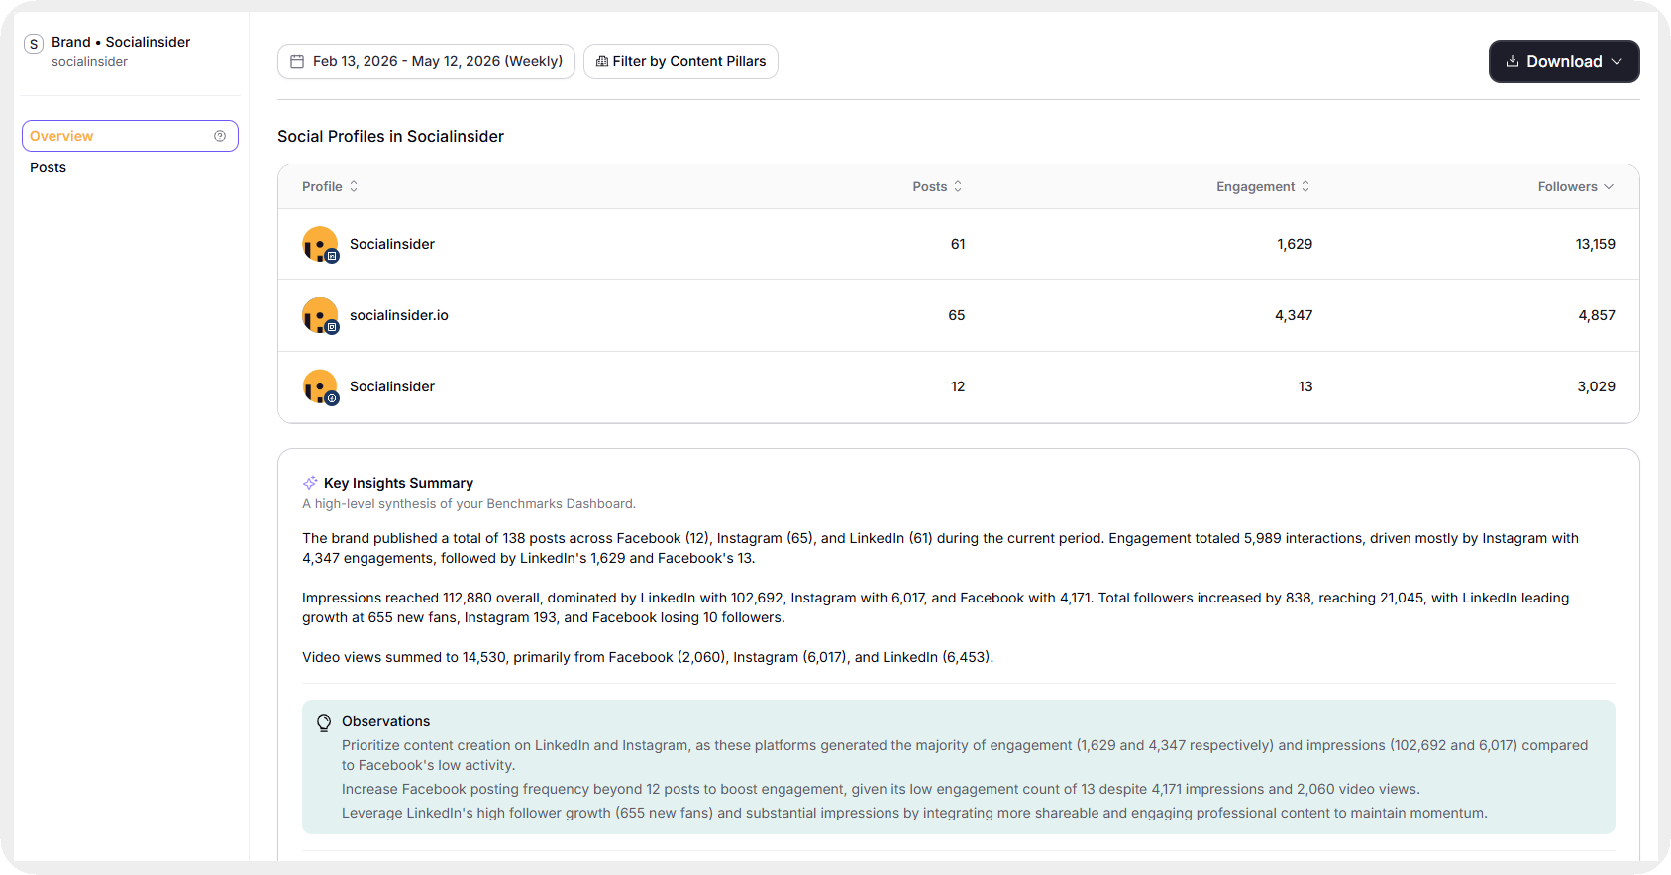
Task: Click the LinkedIn Socialinsider profile avatar
Action: click(320, 244)
